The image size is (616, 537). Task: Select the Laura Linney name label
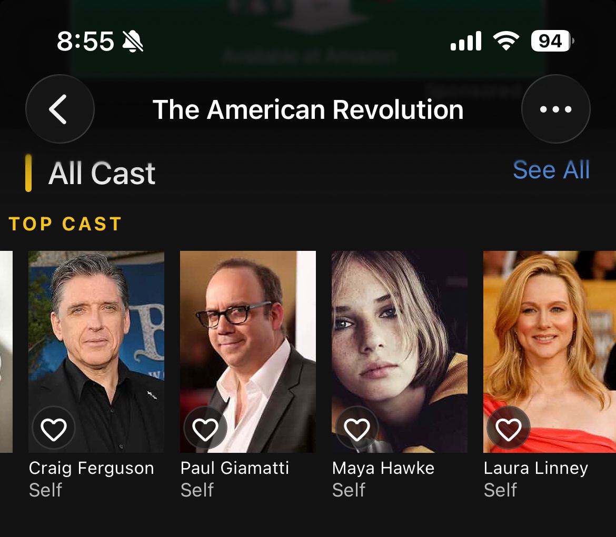click(536, 468)
